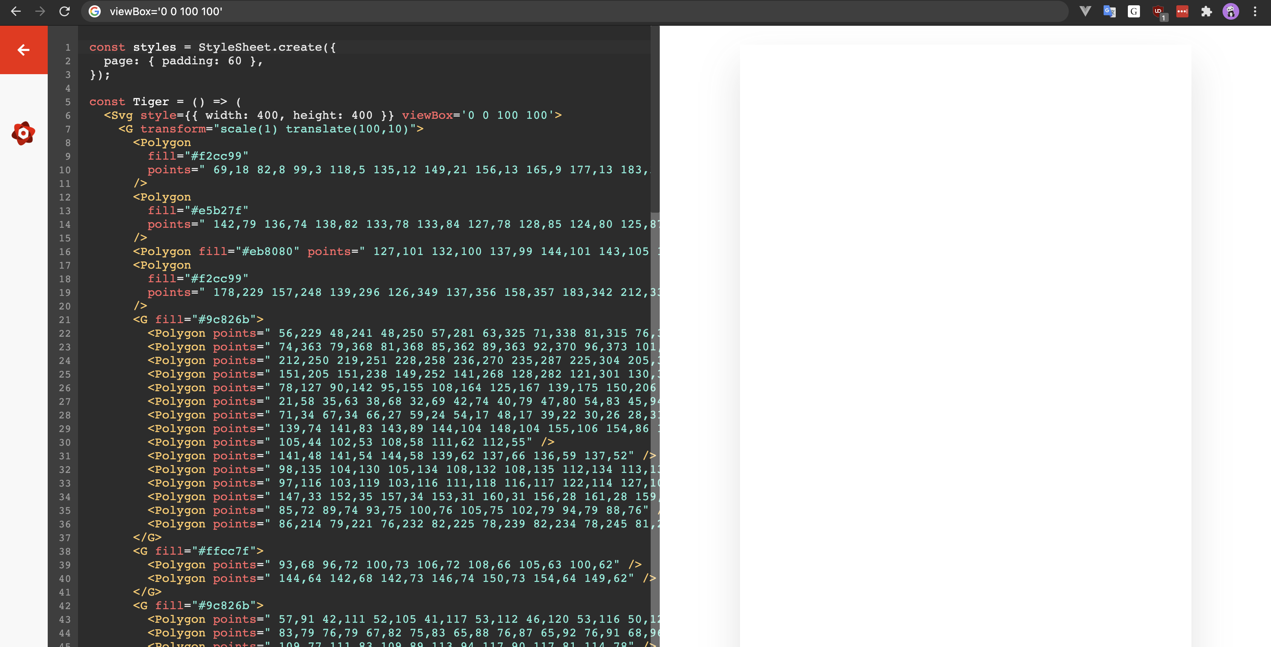Open the extensions puzzle-piece menu

point(1207,11)
